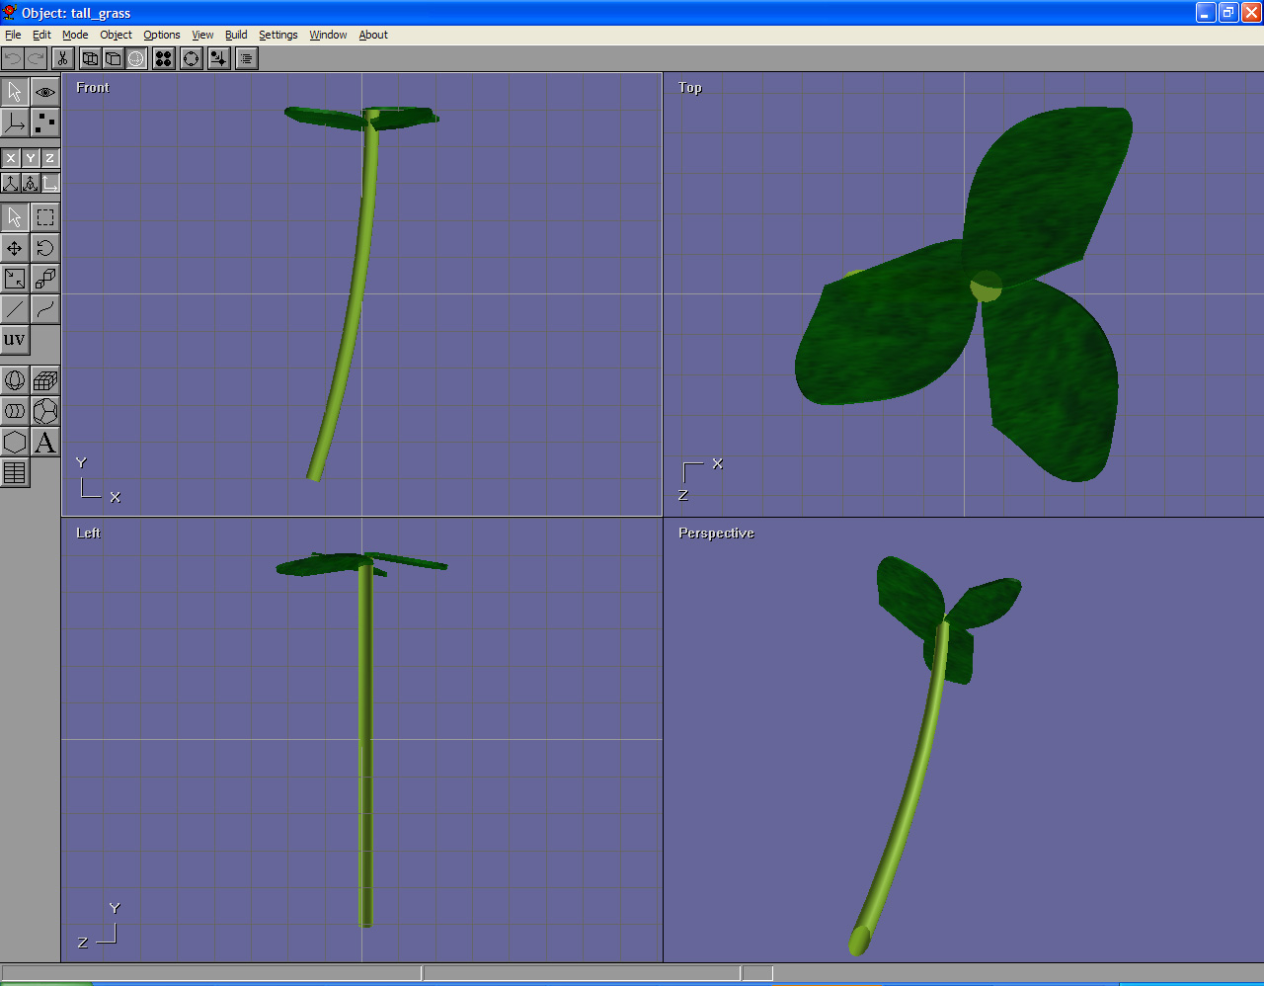Toggle view mode with the eye icon

pos(45,92)
